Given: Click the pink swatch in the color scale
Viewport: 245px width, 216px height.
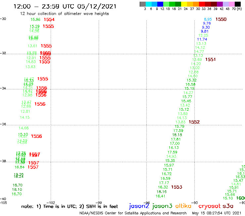Looking at the screenshot, I should (x=231, y=4).
